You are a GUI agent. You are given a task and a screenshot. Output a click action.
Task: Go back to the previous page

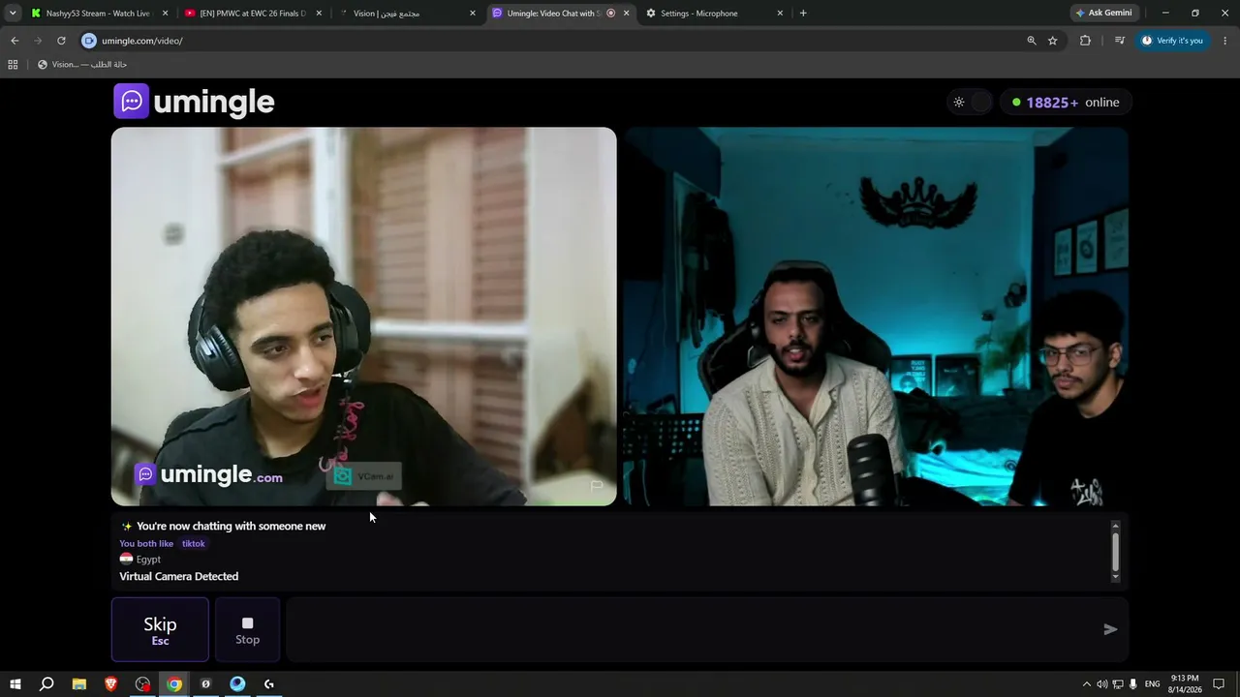click(x=15, y=41)
